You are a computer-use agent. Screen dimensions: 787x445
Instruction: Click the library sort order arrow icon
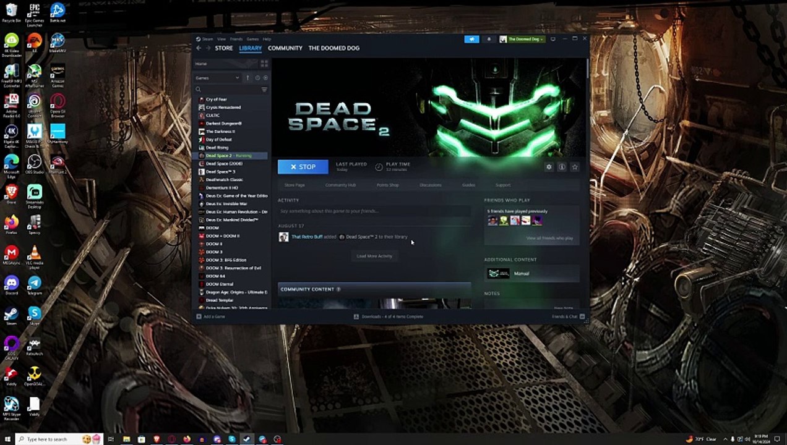point(247,78)
